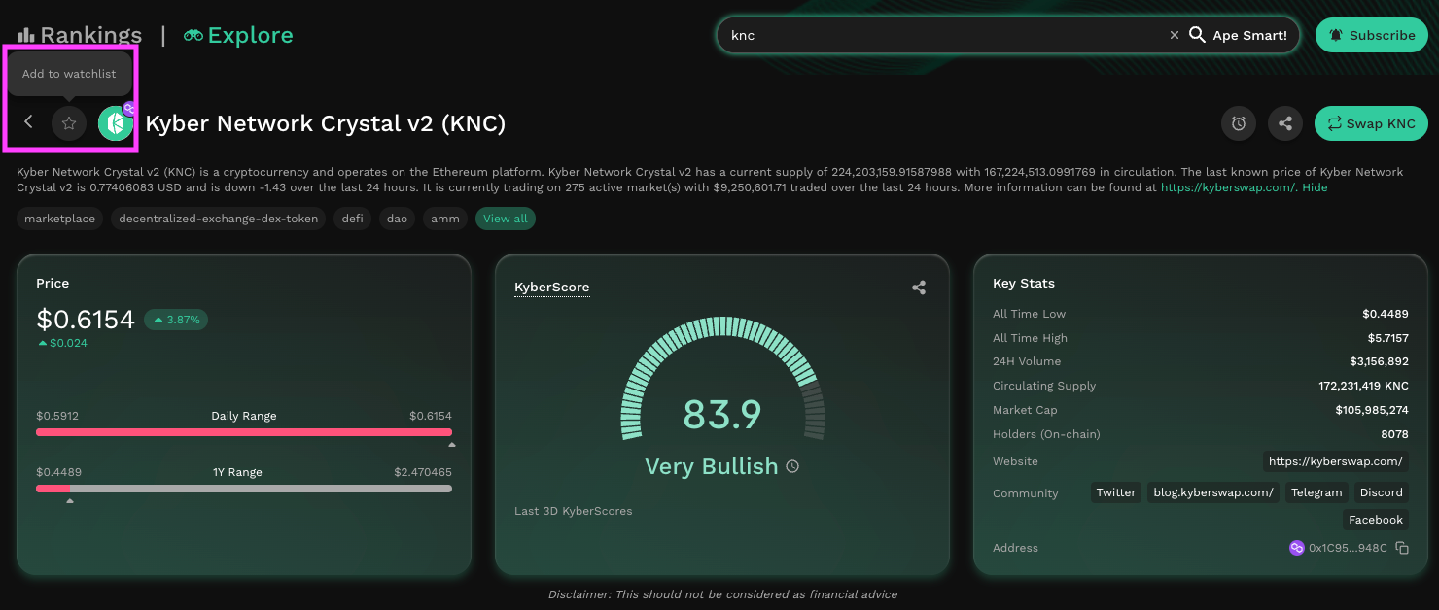Click the 3.87% price change badge
Viewport: 1439px width, 610px height.
click(x=176, y=320)
